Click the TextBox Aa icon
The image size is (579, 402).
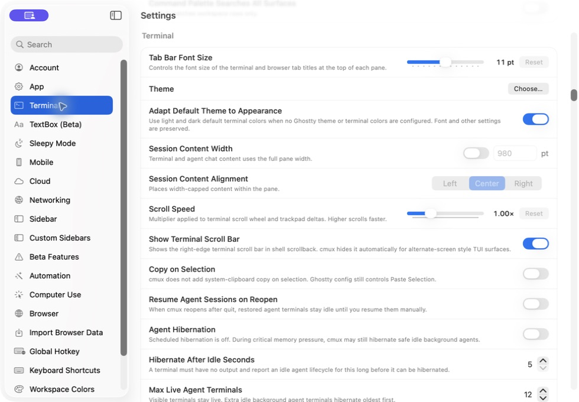19,125
